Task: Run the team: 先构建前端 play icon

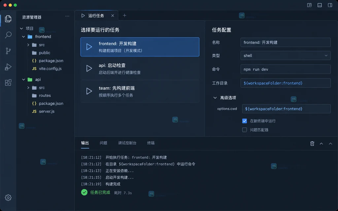Action: tap(89, 91)
